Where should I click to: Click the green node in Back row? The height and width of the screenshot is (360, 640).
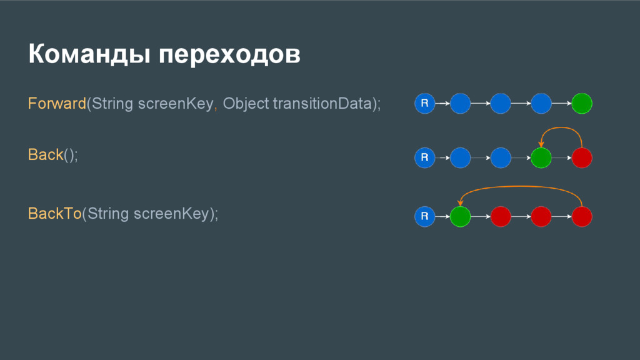pos(541,157)
